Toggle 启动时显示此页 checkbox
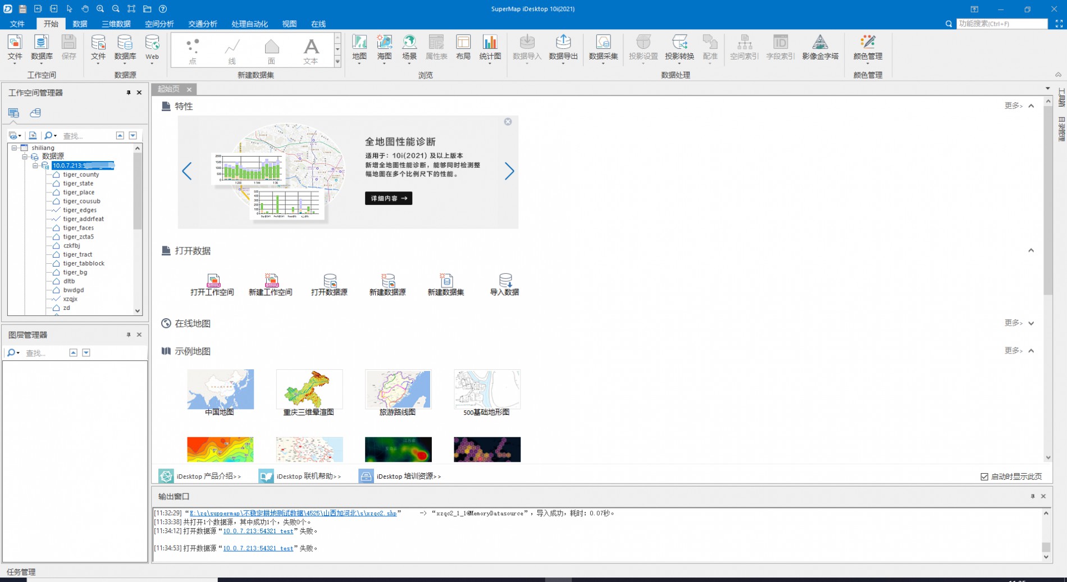The width and height of the screenshot is (1067, 582). click(x=984, y=476)
